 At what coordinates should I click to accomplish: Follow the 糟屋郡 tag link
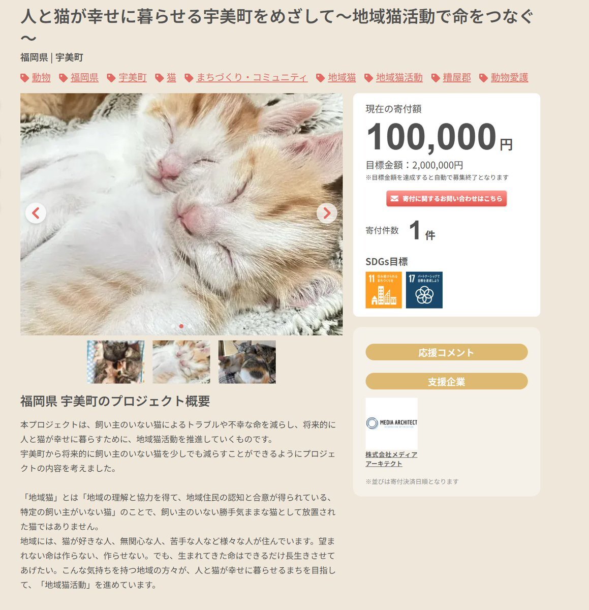(457, 78)
